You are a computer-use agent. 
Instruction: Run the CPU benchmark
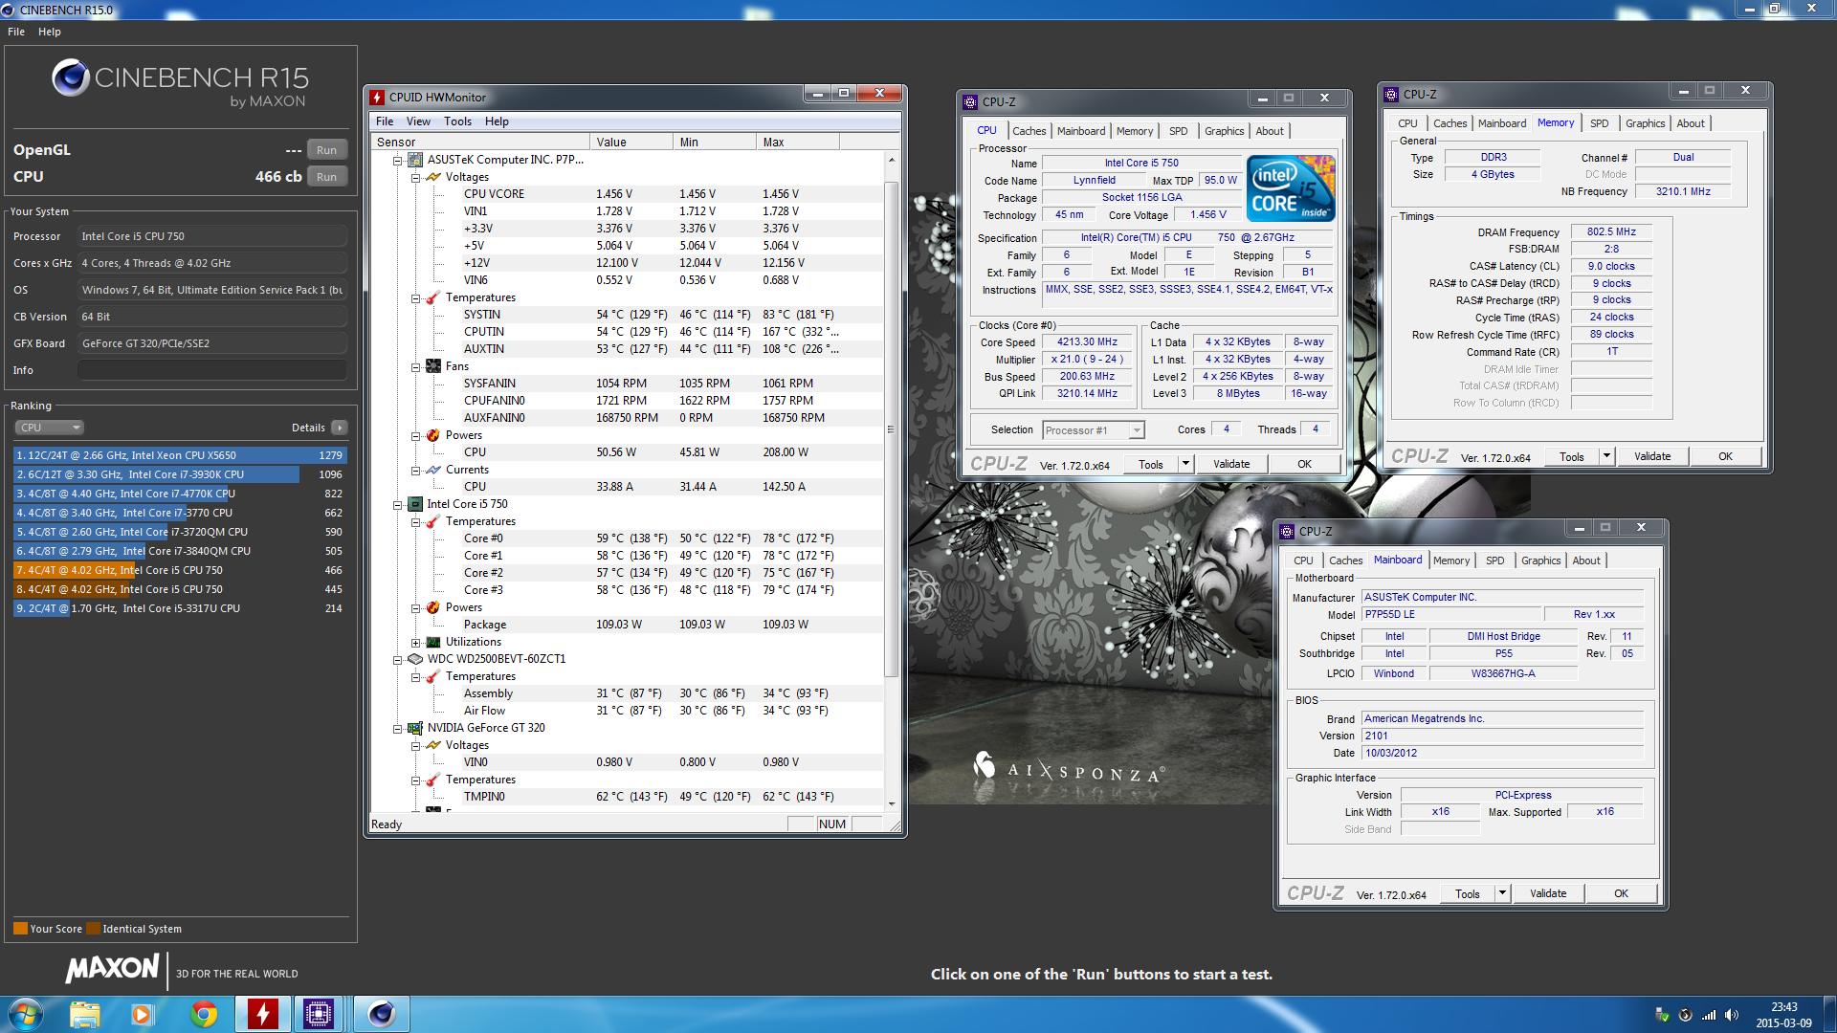pyautogui.click(x=326, y=177)
